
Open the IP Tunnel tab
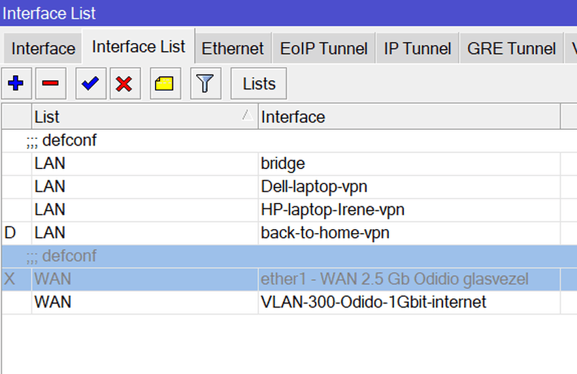click(418, 49)
